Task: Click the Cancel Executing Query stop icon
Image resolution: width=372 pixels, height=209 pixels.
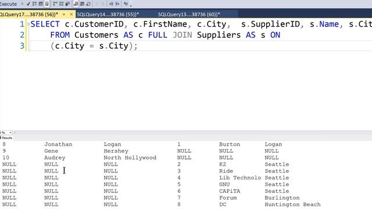Action: (22, 4)
